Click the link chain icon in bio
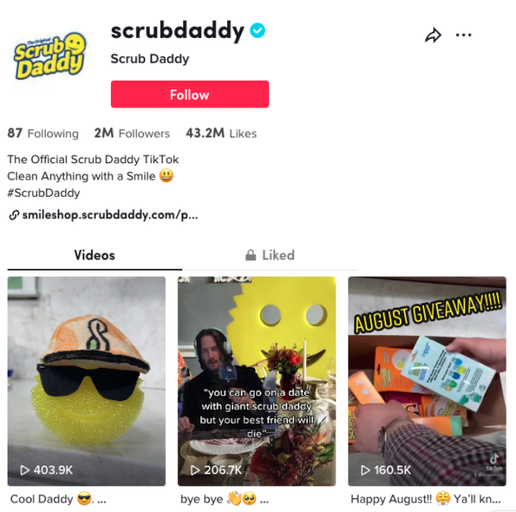Image resolution: width=516 pixels, height=512 pixels. 14,216
